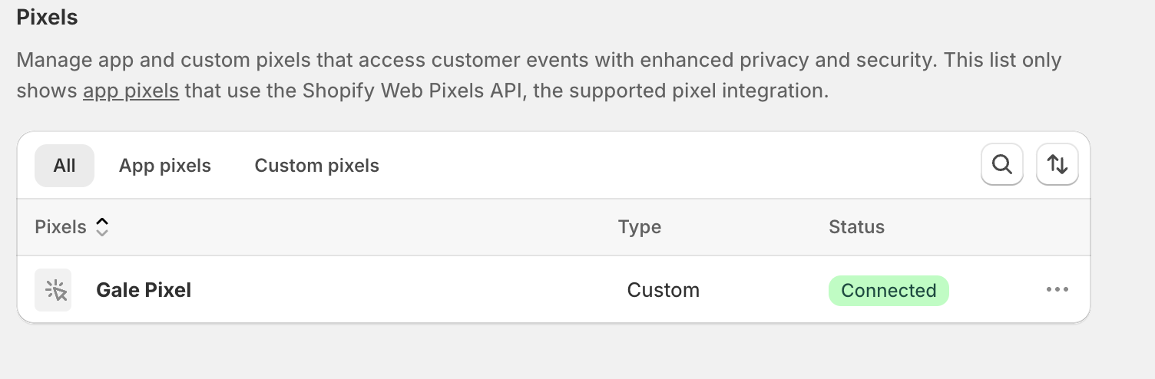Switch to the App pixels tab
The width and height of the screenshot is (1155, 379).
[165, 166]
